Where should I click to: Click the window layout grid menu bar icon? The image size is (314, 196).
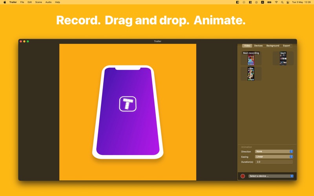click(250, 2)
